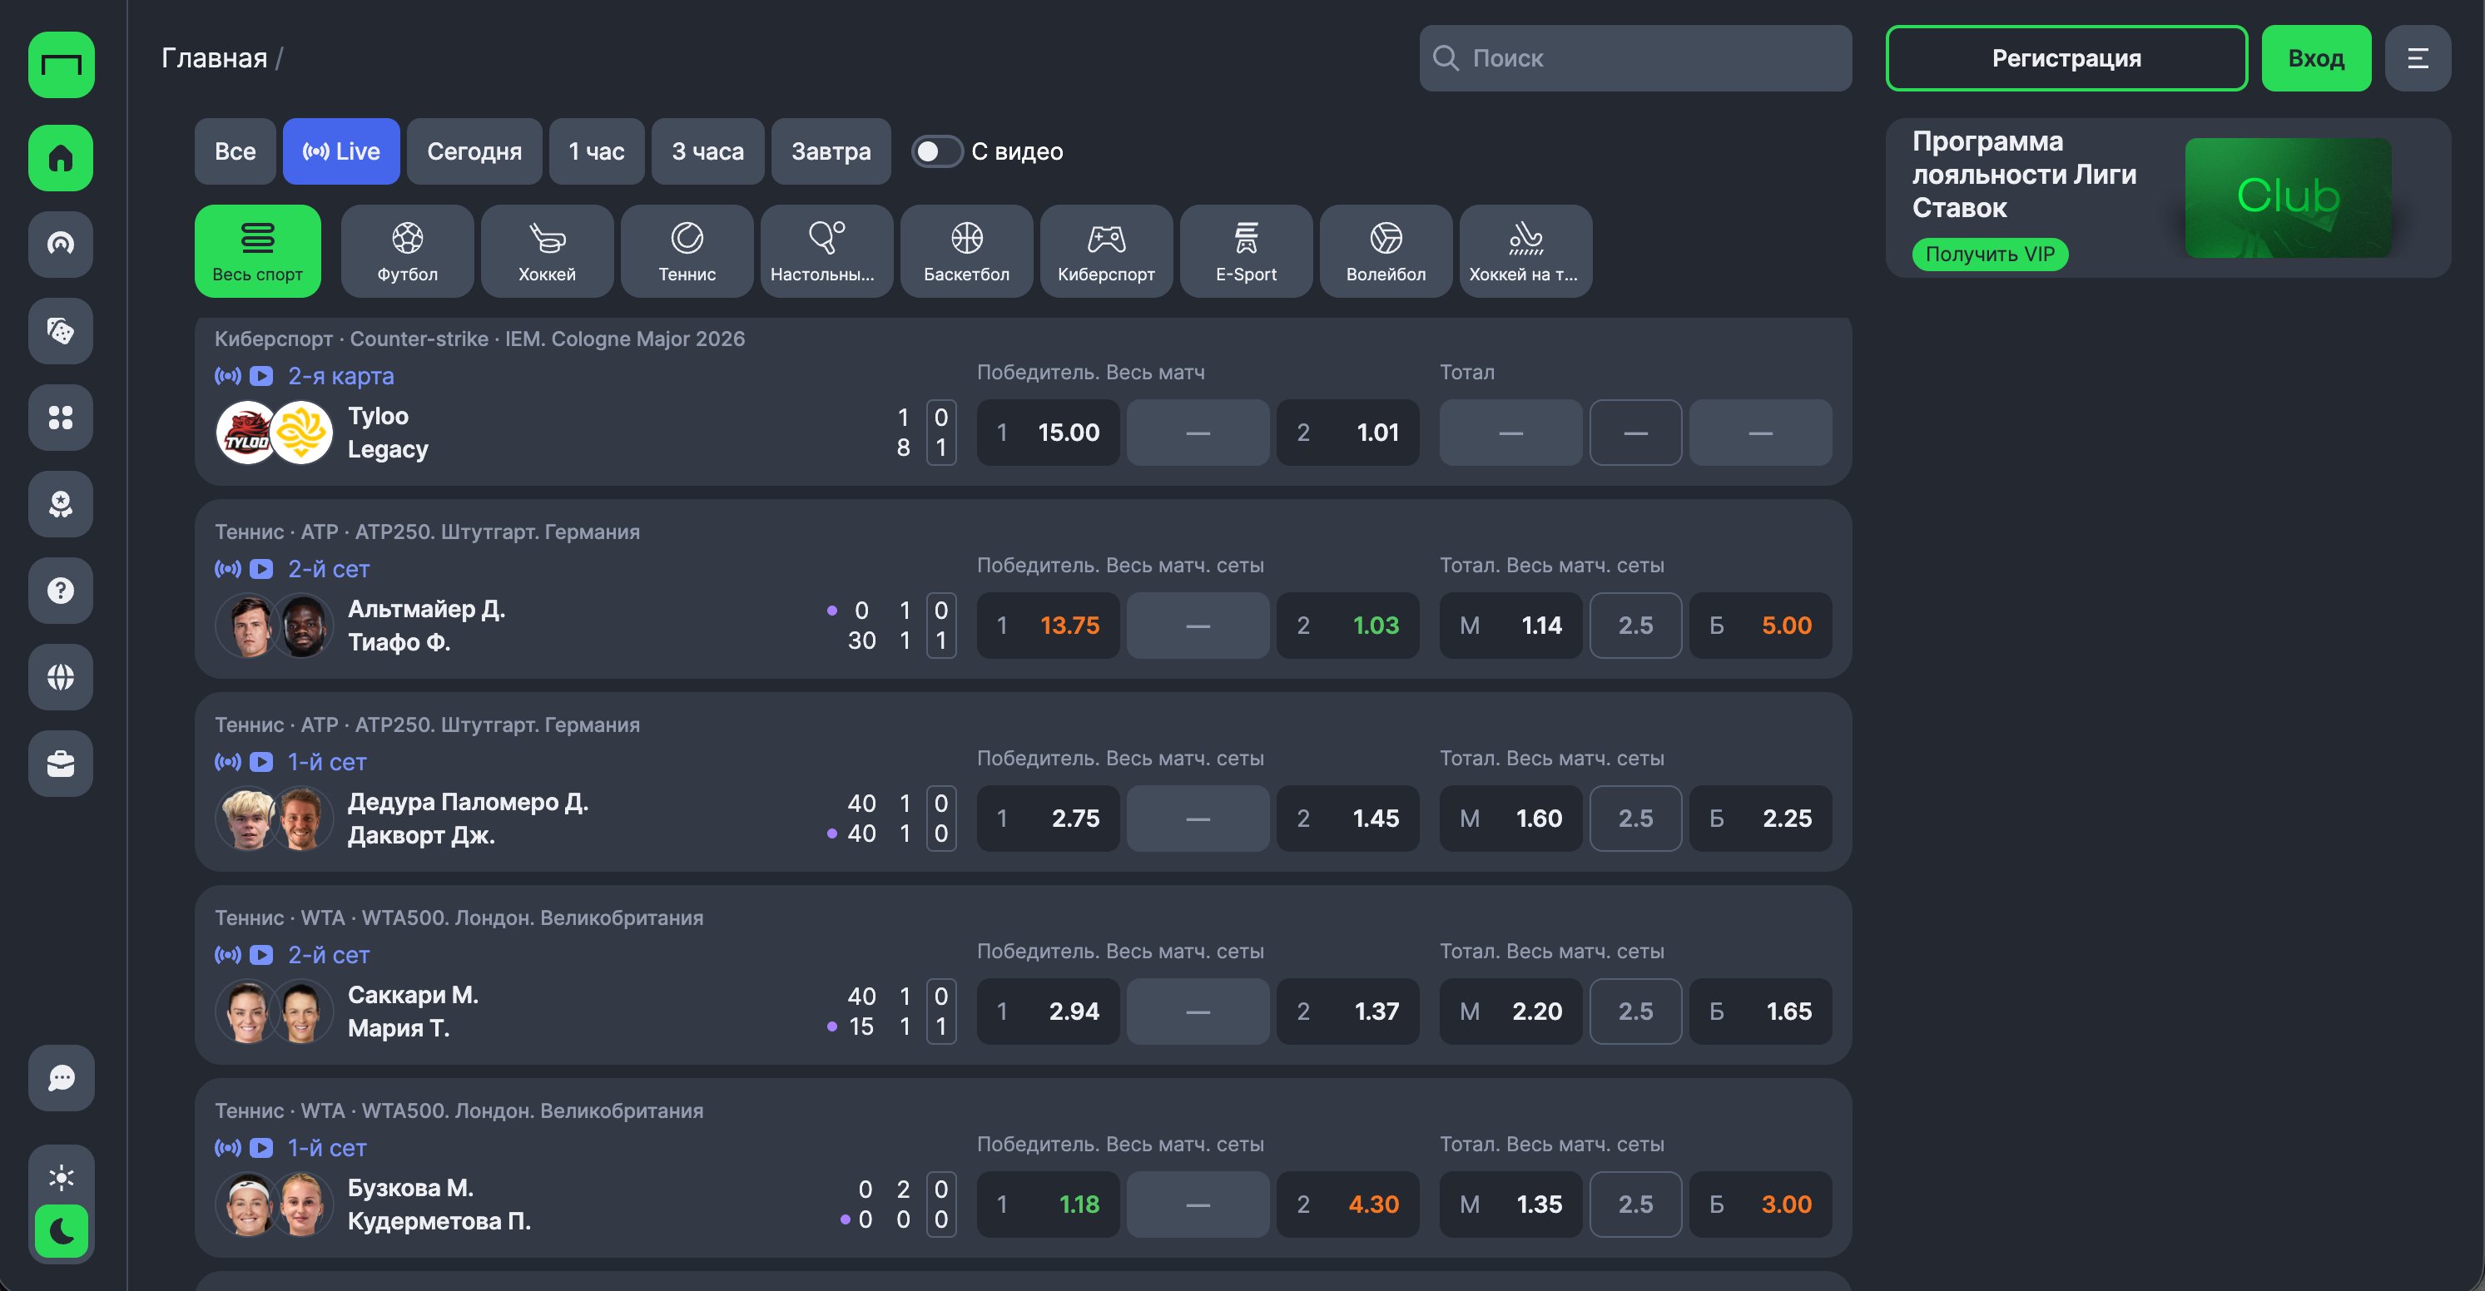Click the 'Вход' login button
The image size is (2485, 1291).
[x=2316, y=58]
